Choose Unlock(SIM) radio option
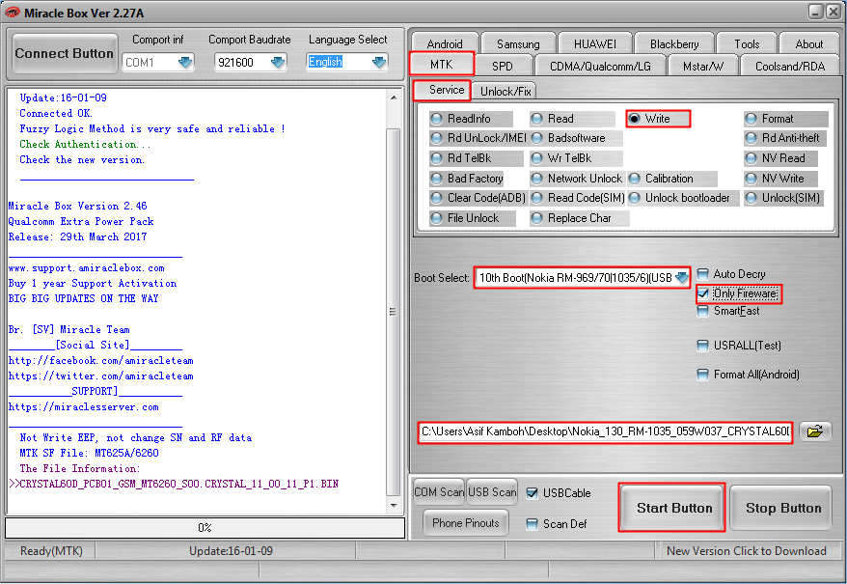 coord(784,198)
